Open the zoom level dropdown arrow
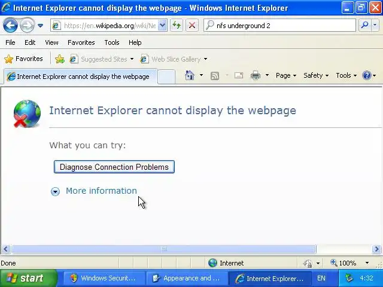This screenshot has height=287, width=383. [x=367, y=263]
